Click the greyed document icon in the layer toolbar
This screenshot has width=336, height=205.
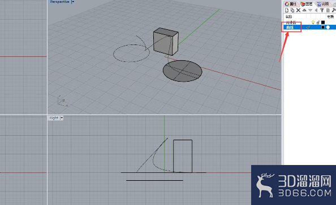[x=328, y=10]
